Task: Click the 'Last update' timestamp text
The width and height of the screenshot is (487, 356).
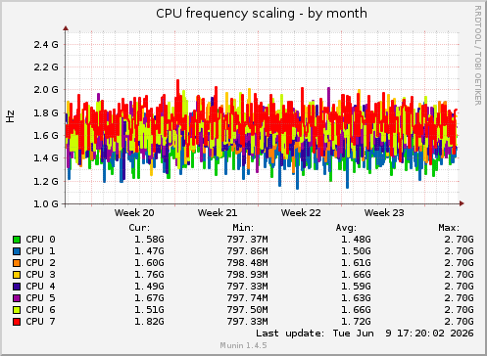Action: pyautogui.click(x=365, y=334)
